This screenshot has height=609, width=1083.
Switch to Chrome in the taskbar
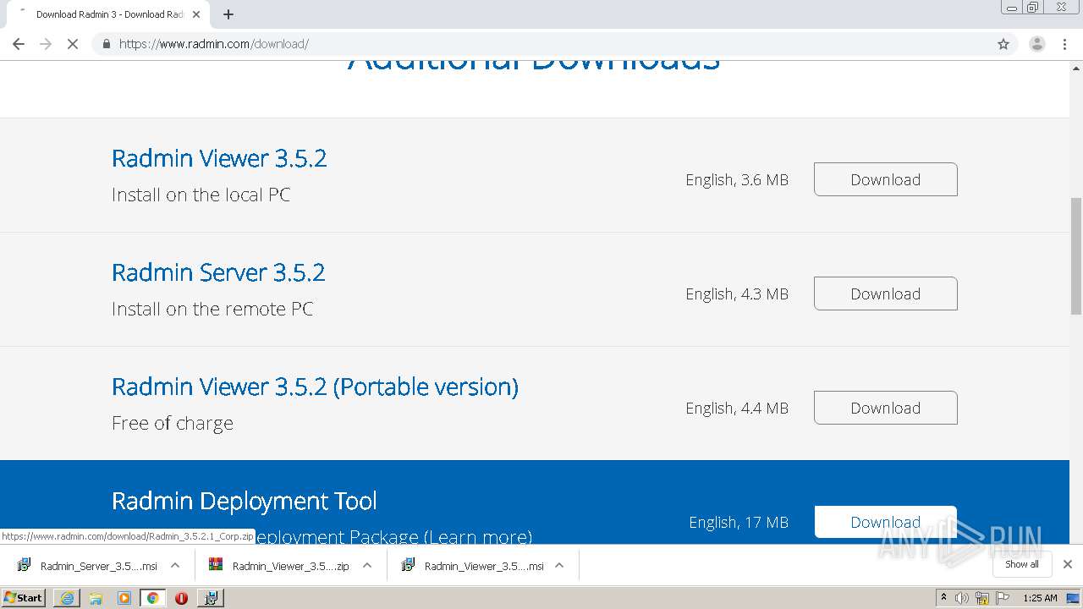pyautogui.click(x=152, y=598)
